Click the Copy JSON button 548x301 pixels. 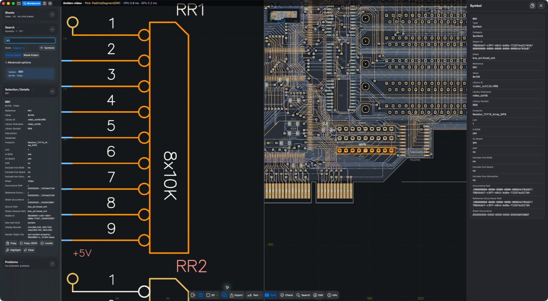click(29, 243)
